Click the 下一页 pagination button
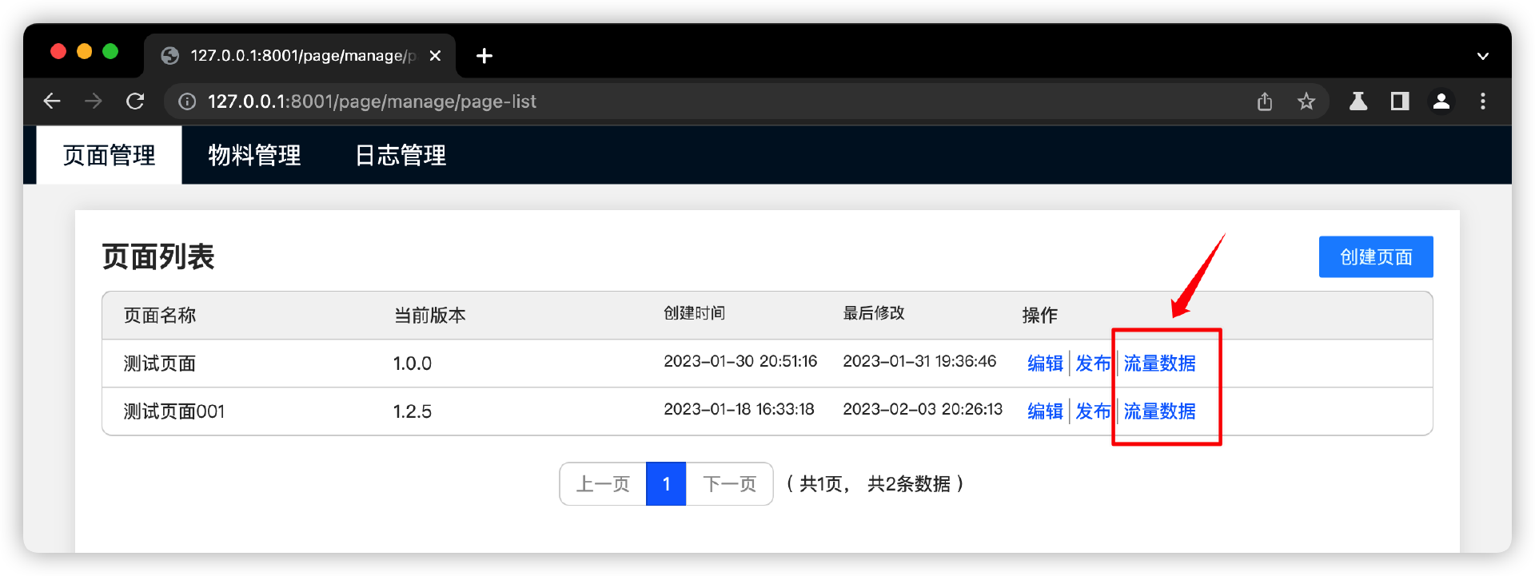 click(x=729, y=484)
